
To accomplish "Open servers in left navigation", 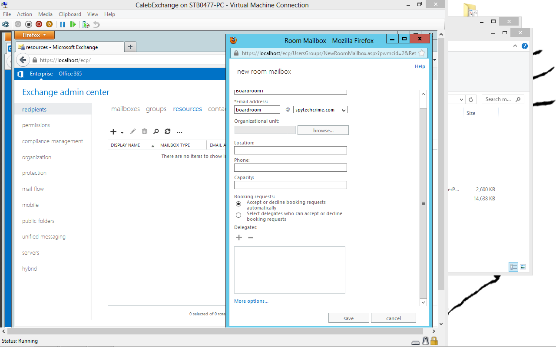I will click(31, 253).
